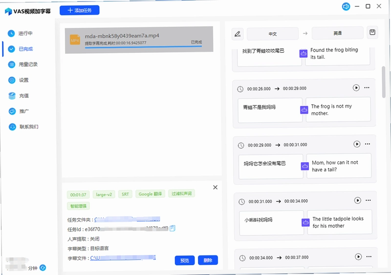
Task: Click the SRT format tag
Action: (125, 194)
